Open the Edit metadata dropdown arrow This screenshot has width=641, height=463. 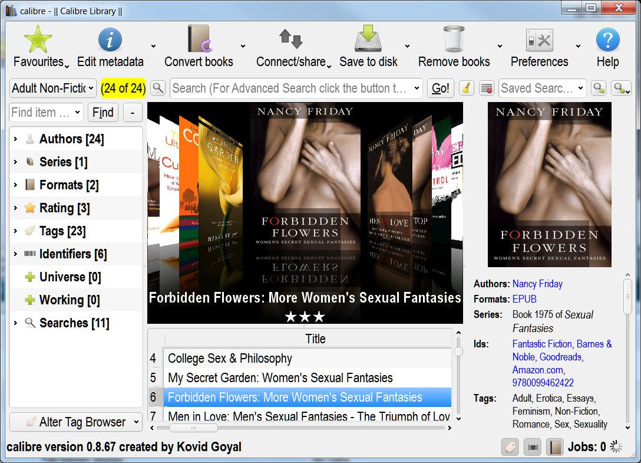coord(153,46)
